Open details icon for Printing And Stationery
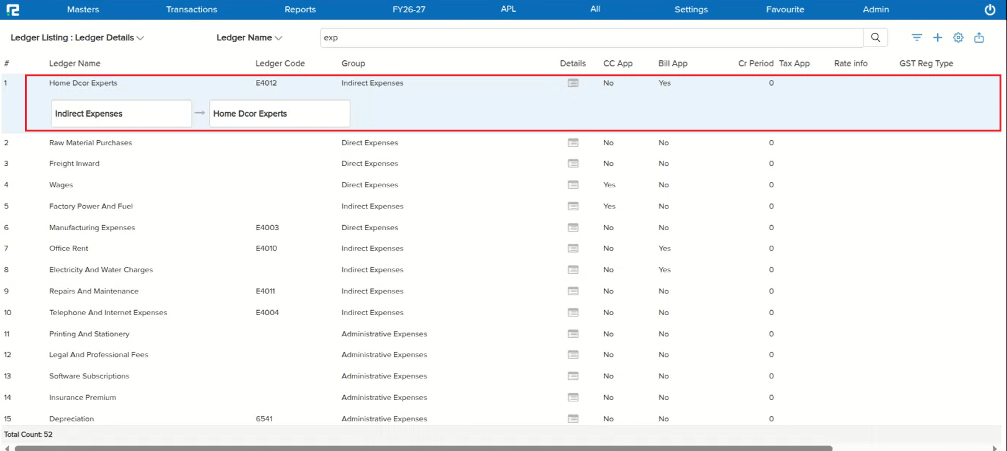The height and width of the screenshot is (451, 1007). tap(573, 334)
